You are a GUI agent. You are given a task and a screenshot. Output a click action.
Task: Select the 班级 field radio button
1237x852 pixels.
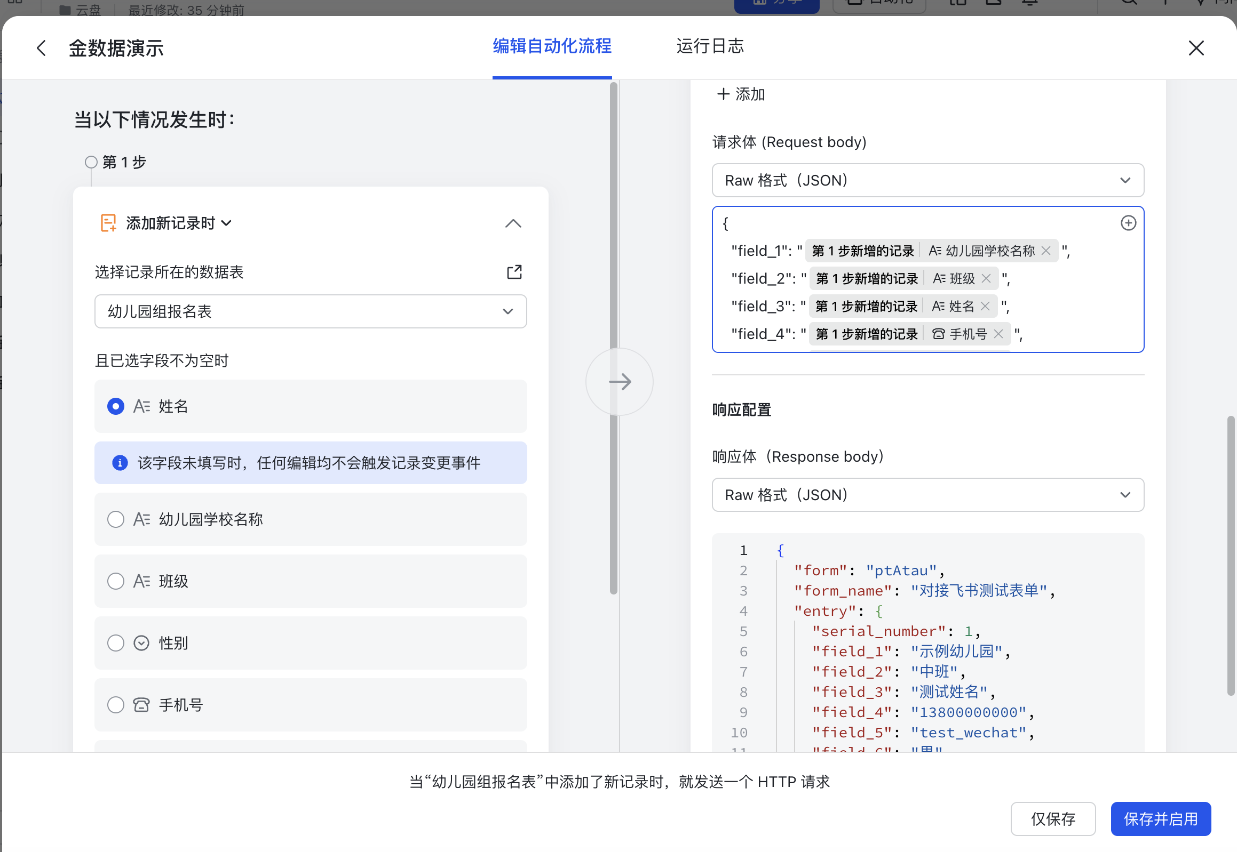(115, 581)
